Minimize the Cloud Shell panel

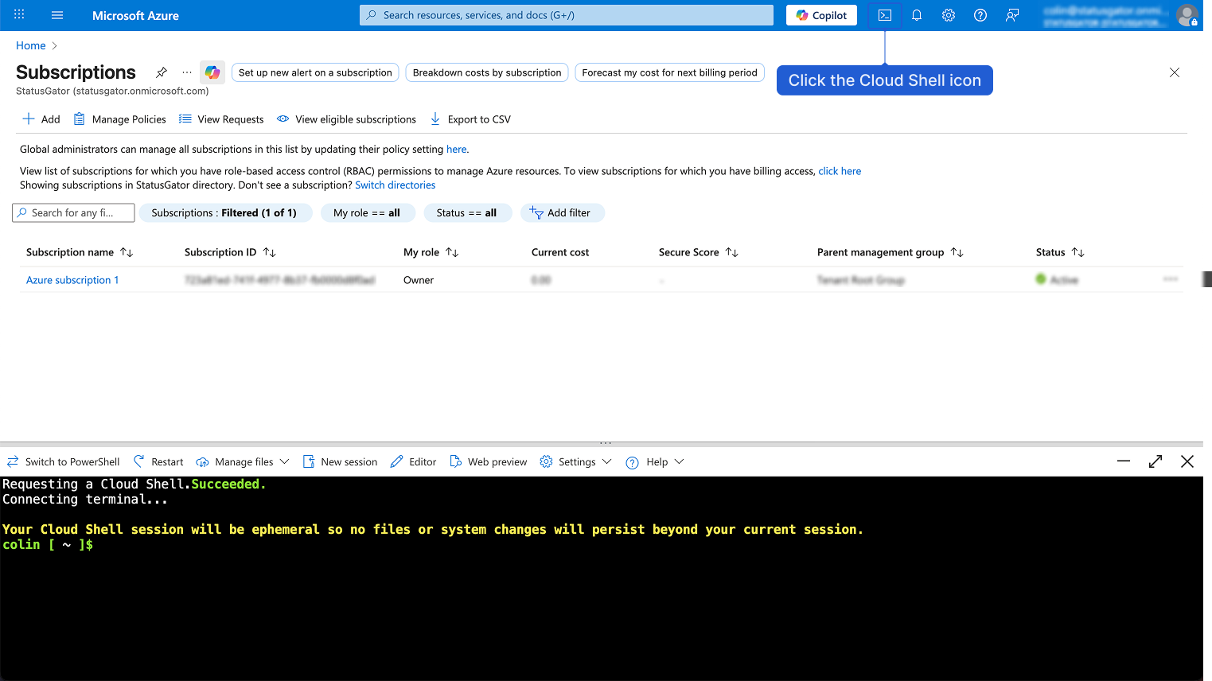[x=1124, y=461]
